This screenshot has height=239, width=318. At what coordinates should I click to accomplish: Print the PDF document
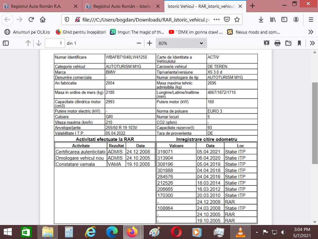tap(277, 43)
